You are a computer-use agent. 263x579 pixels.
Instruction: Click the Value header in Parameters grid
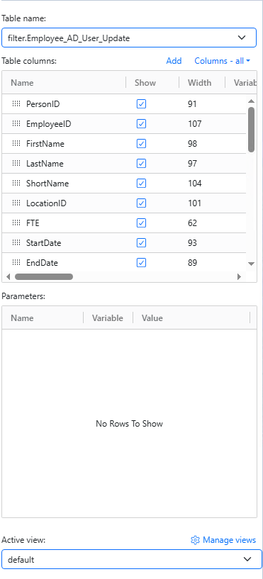click(x=152, y=318)
